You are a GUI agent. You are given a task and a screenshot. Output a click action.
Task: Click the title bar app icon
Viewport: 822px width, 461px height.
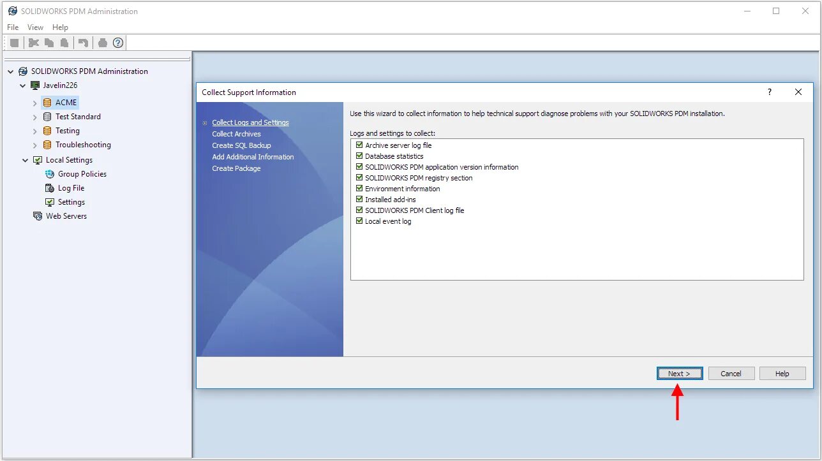point(13,11)
